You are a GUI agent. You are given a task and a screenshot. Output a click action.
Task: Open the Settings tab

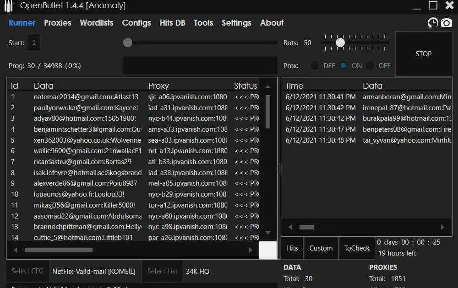coord(236,23)
